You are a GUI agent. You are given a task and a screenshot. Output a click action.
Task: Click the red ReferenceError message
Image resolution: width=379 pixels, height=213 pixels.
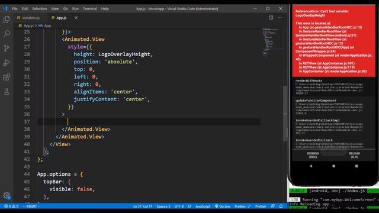click(x=322, y=13)
